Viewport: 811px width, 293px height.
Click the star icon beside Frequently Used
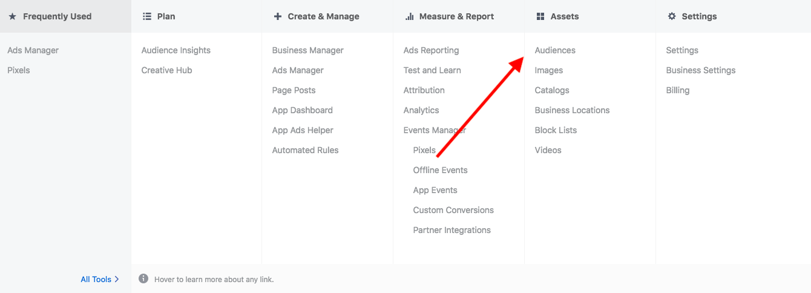click(12, 16)
